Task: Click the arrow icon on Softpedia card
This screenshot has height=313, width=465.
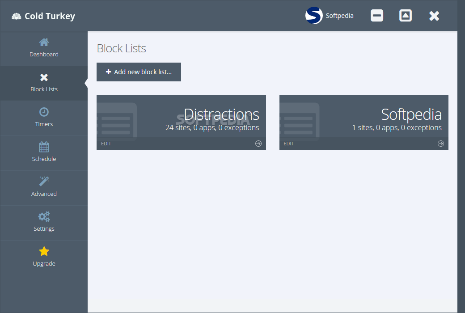Action: click(441, 144)
